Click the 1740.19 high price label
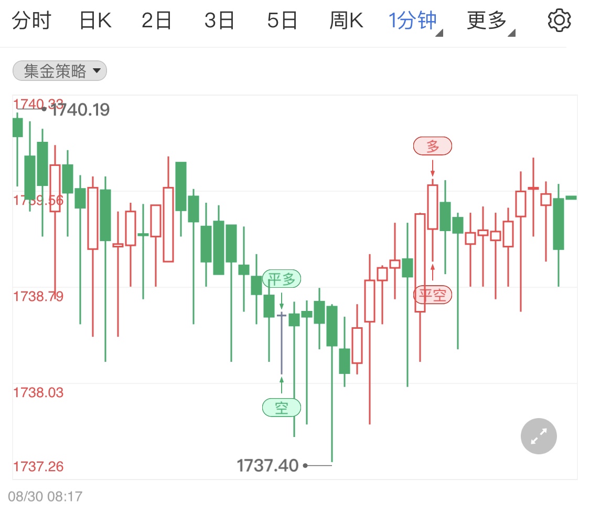The image size is (590, 510). [80, 110]
